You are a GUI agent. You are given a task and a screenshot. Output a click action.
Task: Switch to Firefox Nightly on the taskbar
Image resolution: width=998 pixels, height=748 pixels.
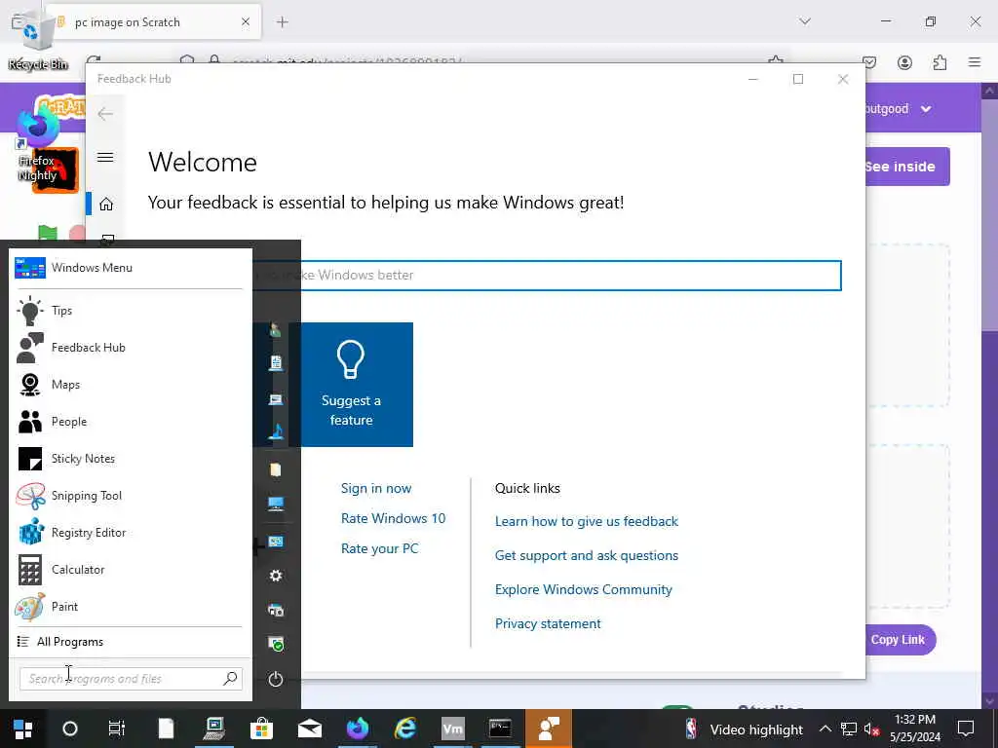tap(357, 729)
